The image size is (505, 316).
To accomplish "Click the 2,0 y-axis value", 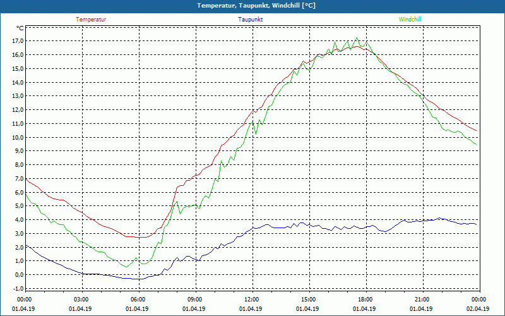I will tap(19, 248).
